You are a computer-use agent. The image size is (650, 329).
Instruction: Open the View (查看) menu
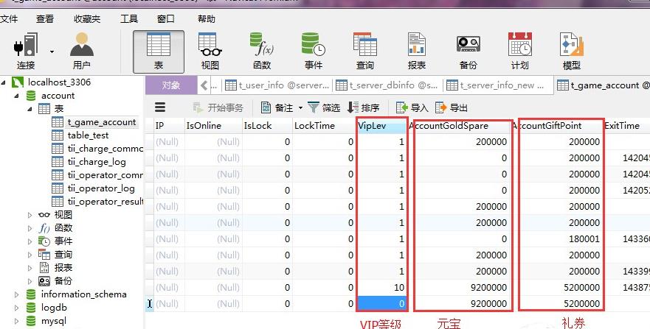[45, 19]
